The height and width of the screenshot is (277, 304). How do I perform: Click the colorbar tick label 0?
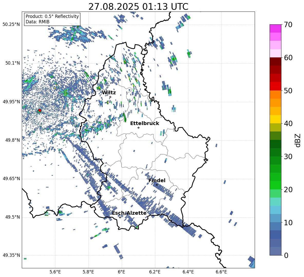[x=286, y=255]
